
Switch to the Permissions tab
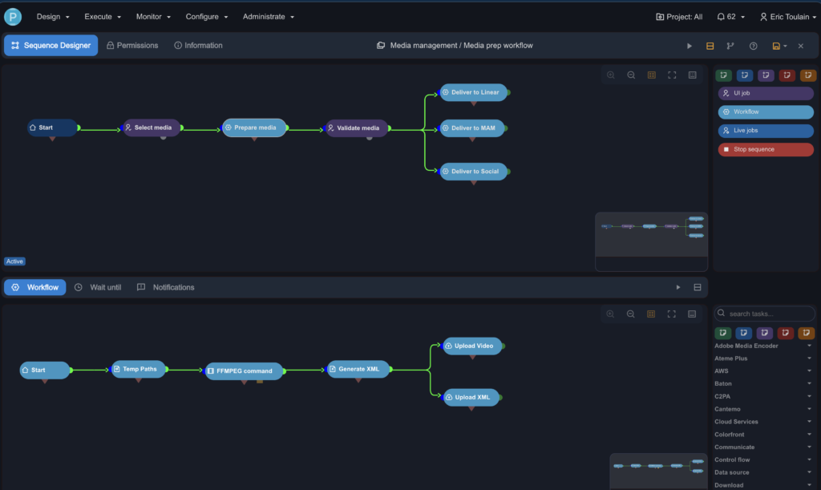click(x=132, y=46)
